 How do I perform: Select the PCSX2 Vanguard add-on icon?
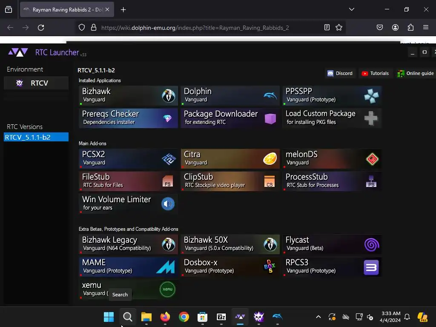pos(169,159)
